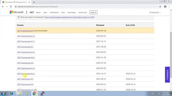Open .NET Framework 4.7 link
172x96 pixels.
pyautogui.click(x=25, y=47)
